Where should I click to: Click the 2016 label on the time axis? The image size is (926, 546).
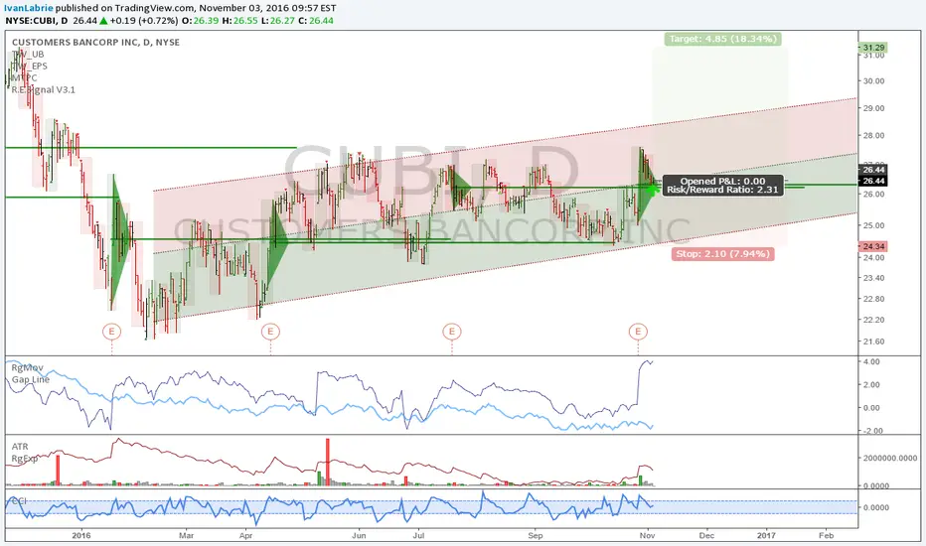[81, 535]
